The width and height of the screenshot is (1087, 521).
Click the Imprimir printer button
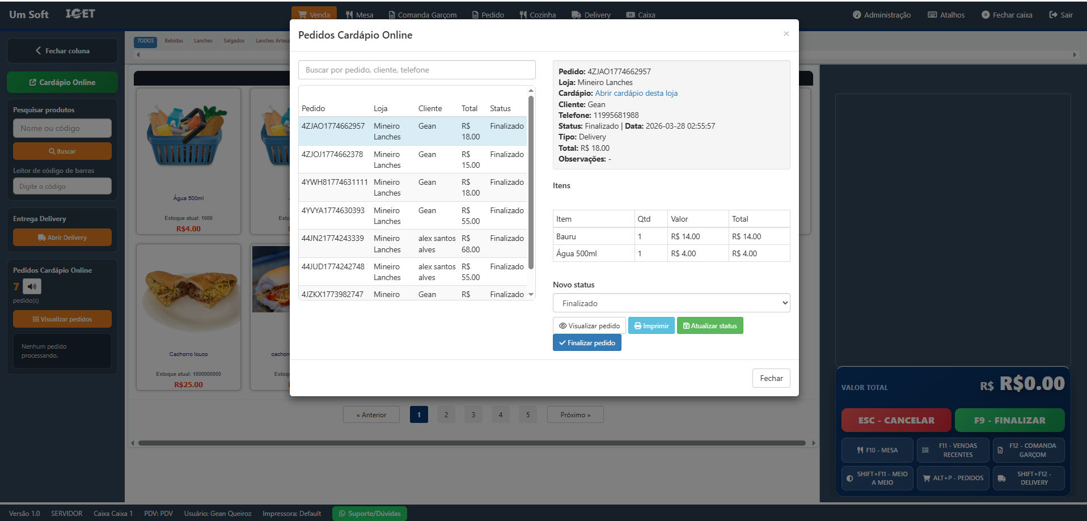651,326
